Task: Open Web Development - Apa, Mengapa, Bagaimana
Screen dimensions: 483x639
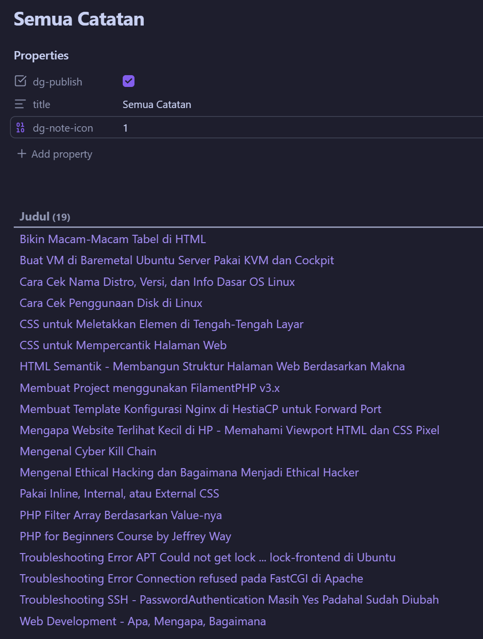Action: click(x=142, y=621)
